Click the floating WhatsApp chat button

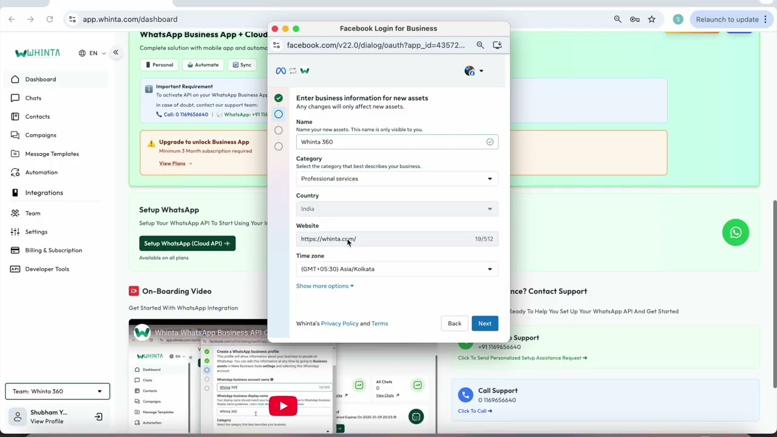(x=736, y=232)
